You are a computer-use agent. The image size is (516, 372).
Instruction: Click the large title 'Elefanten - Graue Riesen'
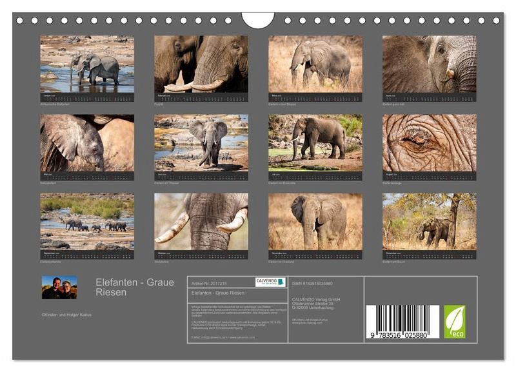135,287
